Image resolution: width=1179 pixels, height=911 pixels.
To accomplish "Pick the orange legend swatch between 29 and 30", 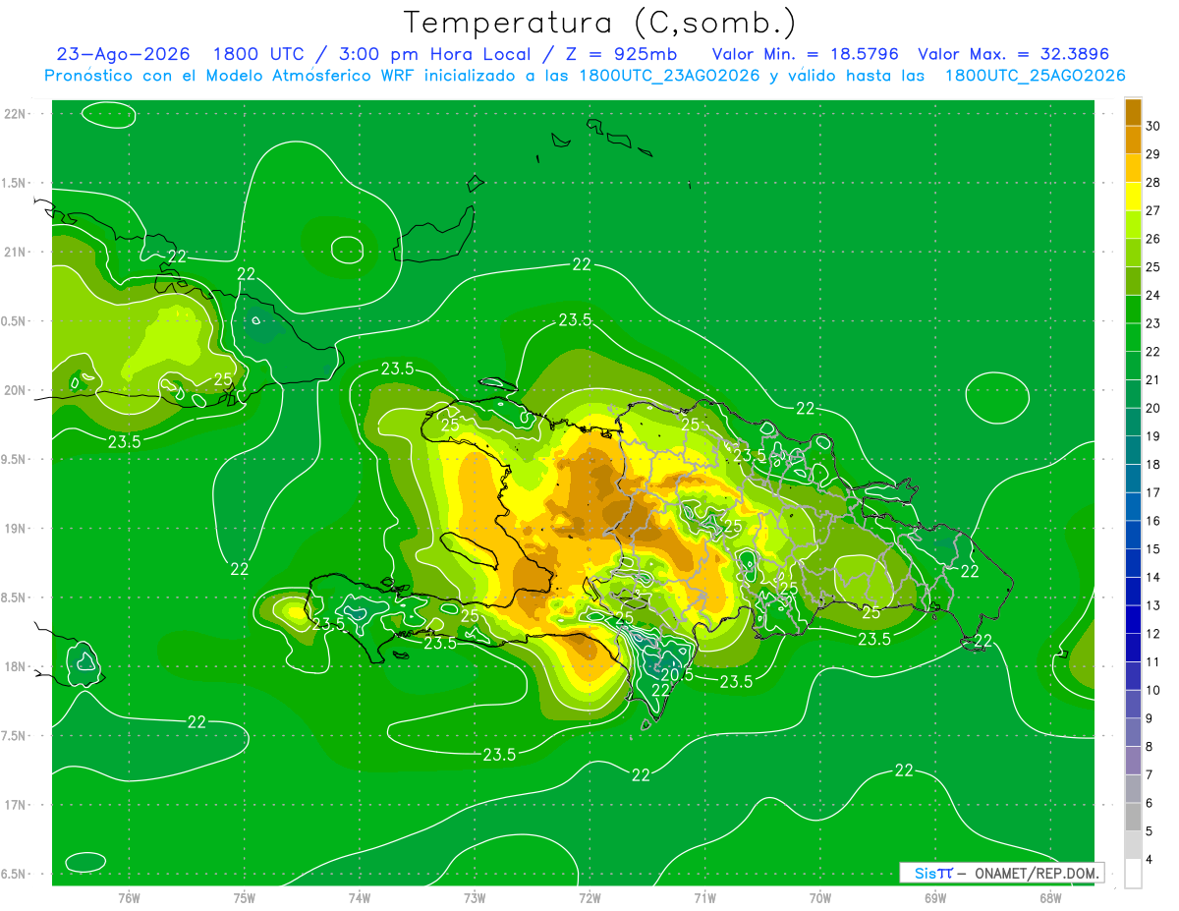I will (x=1133, y=141).
